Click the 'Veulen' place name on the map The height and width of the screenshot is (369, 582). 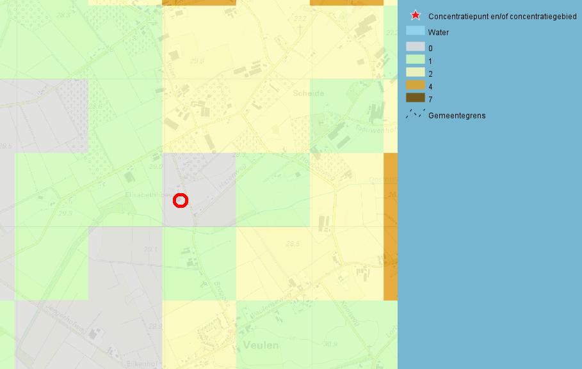coord(261,345)
